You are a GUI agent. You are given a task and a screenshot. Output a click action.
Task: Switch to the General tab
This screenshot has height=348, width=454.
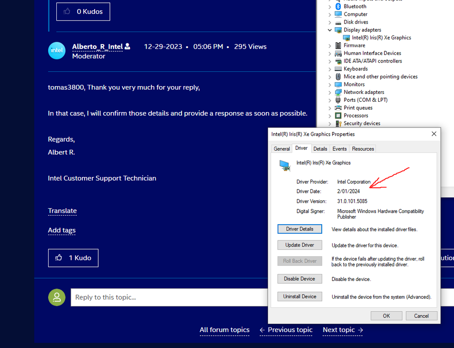pos(282,148)
